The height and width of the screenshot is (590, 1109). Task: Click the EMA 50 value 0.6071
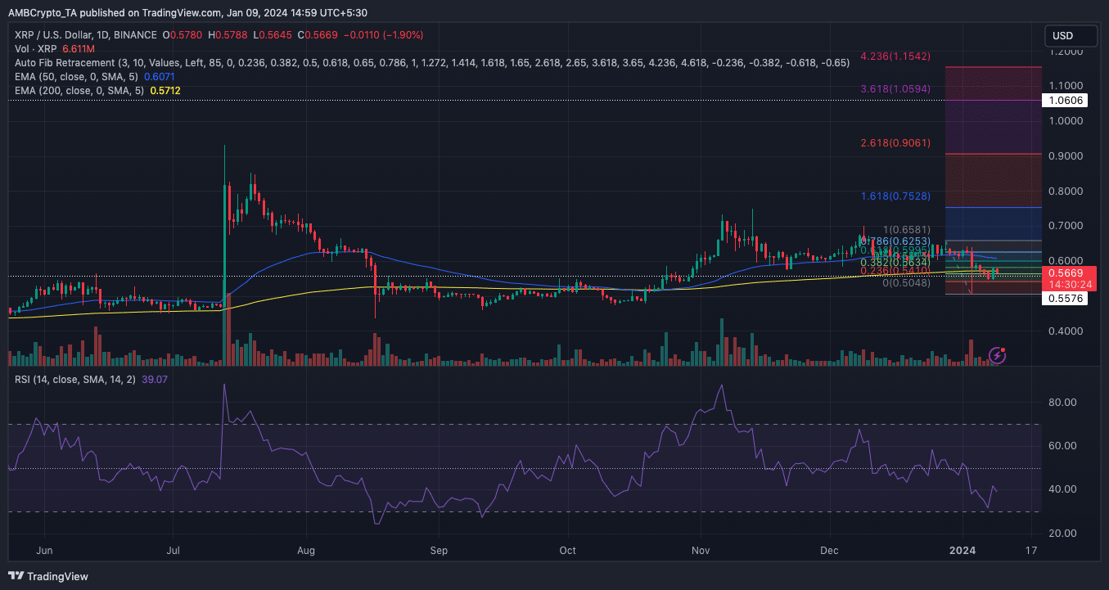[160, 77]
